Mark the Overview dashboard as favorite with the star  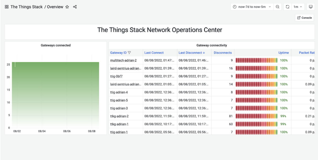coord(67,7)
